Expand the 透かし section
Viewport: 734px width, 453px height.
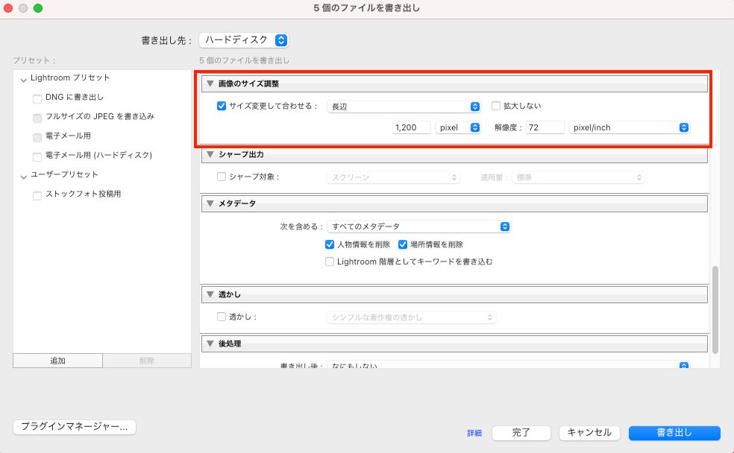coord(210,294)
